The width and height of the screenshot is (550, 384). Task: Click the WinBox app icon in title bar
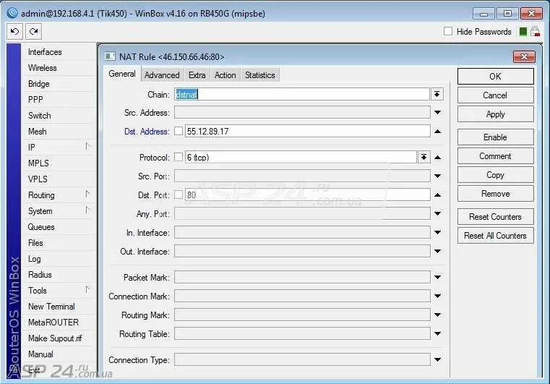[x=12, y=13]
